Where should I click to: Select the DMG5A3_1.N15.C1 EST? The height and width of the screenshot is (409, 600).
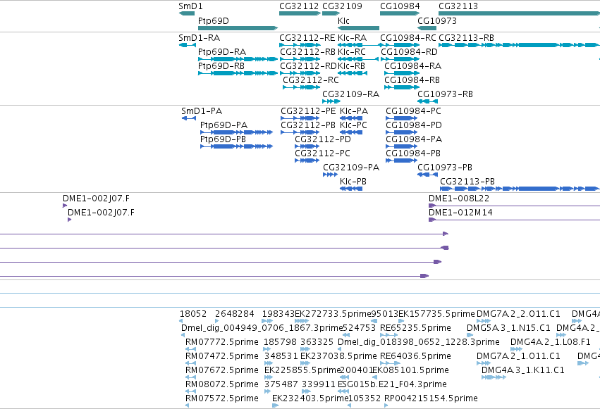pyautogui.click(x=470, y=335)
